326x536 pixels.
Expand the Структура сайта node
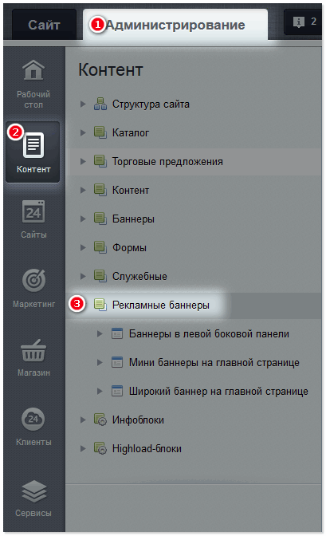click(x=83, y=104)
